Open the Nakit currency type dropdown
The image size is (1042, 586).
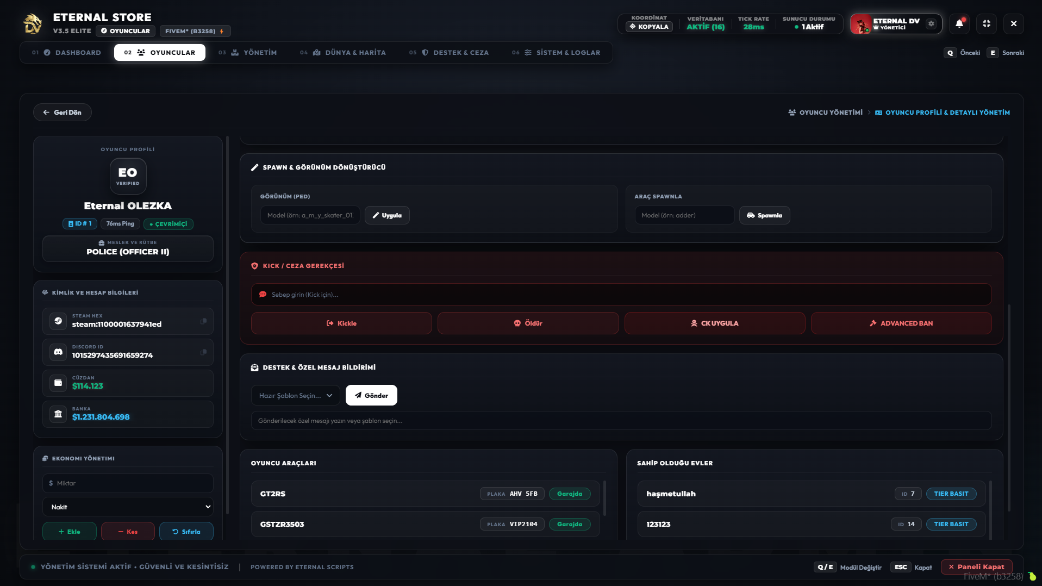128,507
